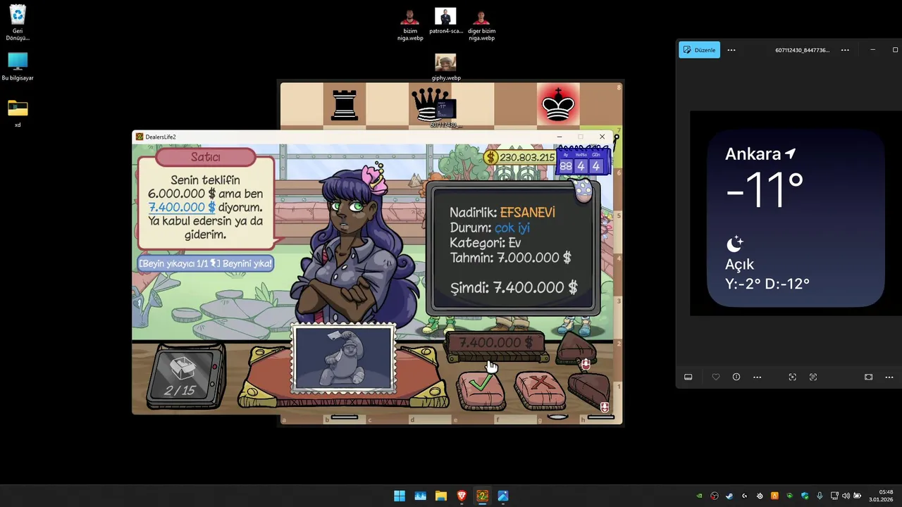Open the Photos bottom-left more options menu

(758, 377)
